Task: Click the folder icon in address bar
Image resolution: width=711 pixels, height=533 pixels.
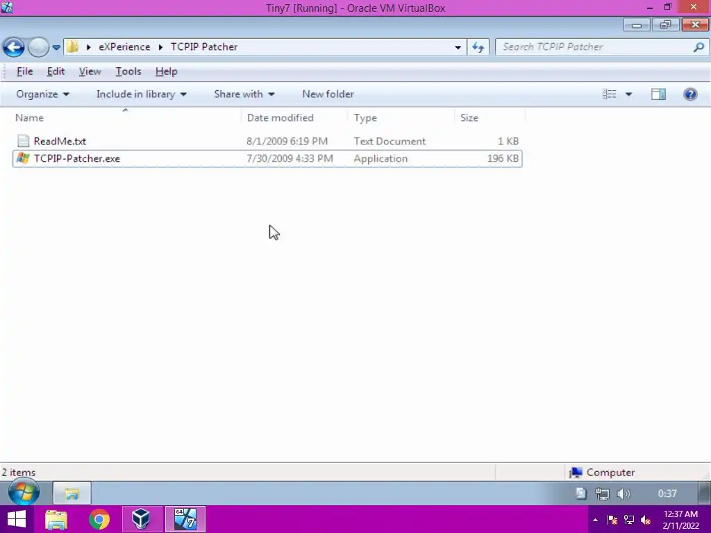Action: [72, 46]
